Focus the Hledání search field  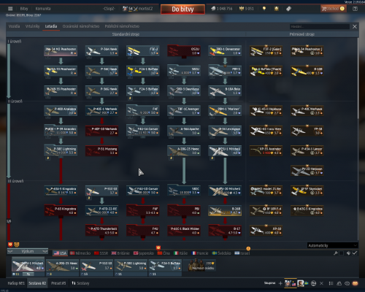320,26
